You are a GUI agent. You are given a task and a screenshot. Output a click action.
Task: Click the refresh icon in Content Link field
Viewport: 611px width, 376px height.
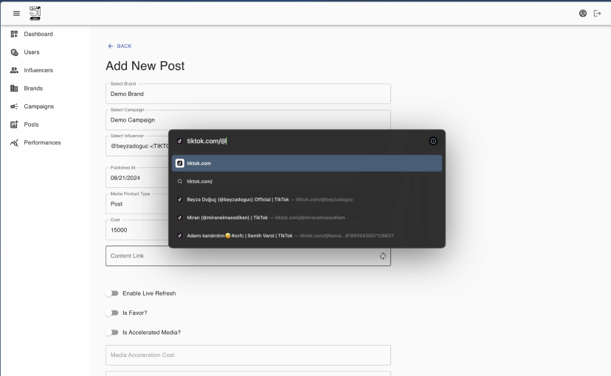tap(383, 256)
